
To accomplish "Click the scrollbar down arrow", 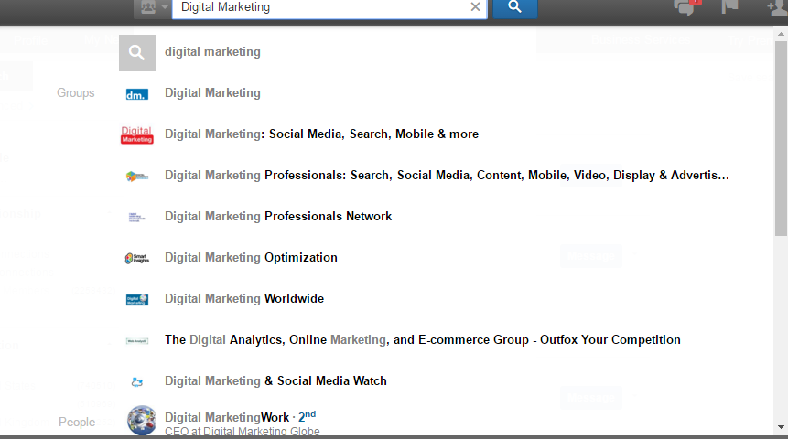I will [x=781, y=427].
